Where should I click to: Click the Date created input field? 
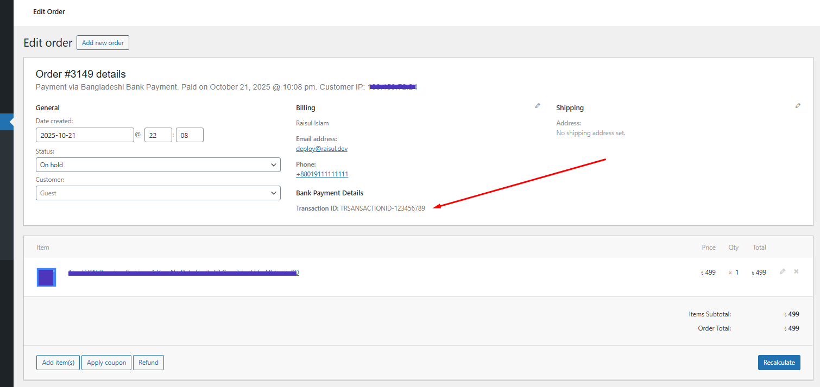click(85, 135)
